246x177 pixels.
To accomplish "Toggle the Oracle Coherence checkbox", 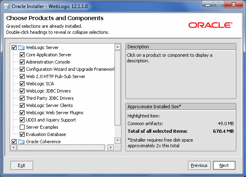I will click(x=14, y=142).
